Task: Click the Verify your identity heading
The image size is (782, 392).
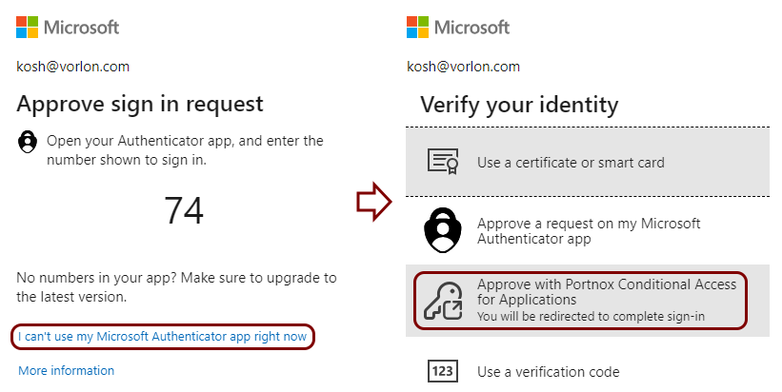Action: (x=519, y=105)
